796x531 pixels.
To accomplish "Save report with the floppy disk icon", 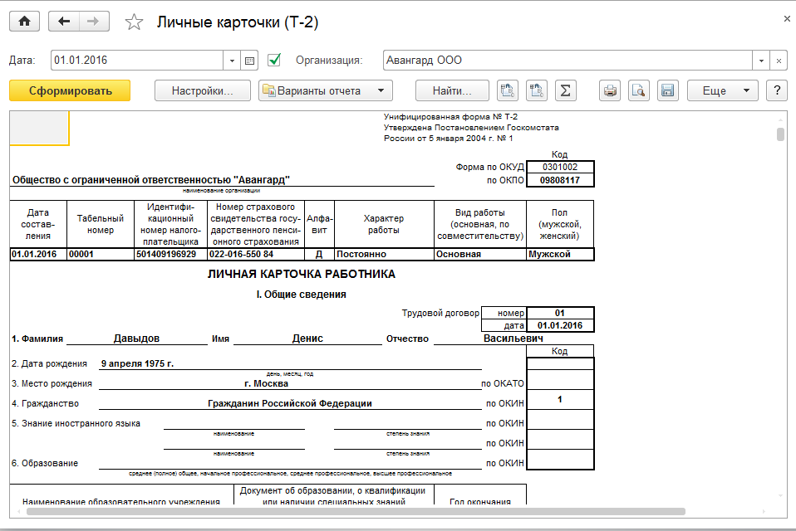I will pyautogui.click(x=666, y=90).
